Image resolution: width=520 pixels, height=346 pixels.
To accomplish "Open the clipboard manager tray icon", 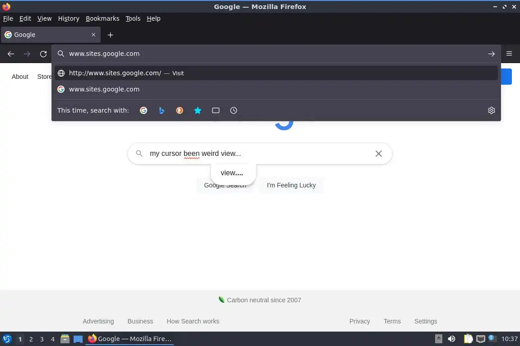I will click(468, 339).
